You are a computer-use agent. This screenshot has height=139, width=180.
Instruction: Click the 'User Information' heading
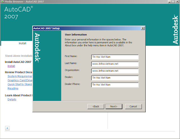click(76, 35)
